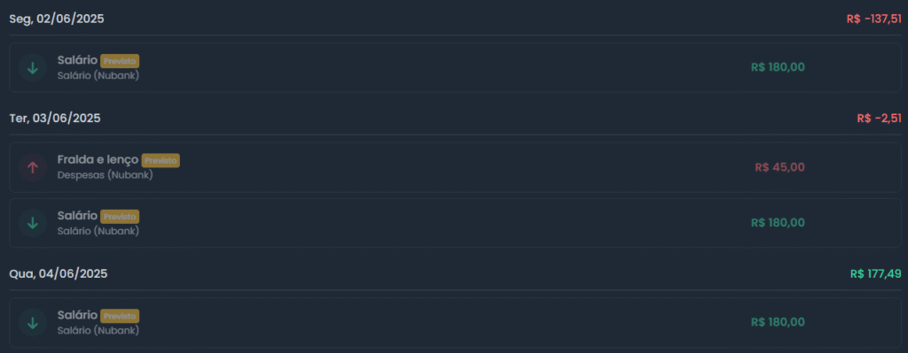Select the Qua, 04/06/2025 date header
This screenshot has width=908, height=353.
pyautogui.click(x=59, y=274)
